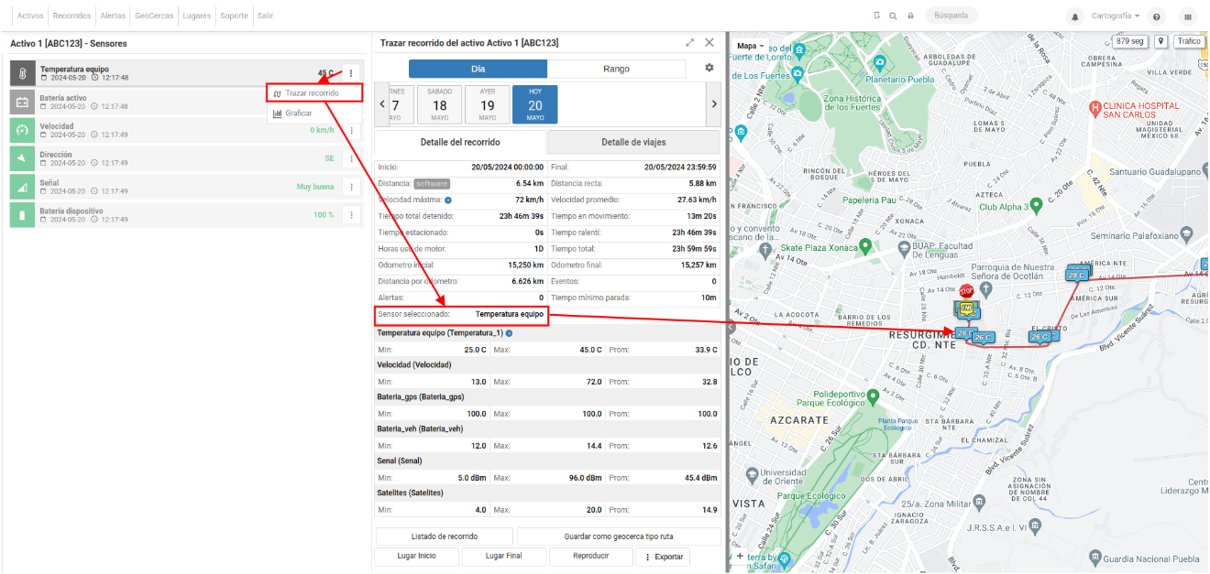
Task: Click the lock icon in the top bar
Action: click(910, 16)
